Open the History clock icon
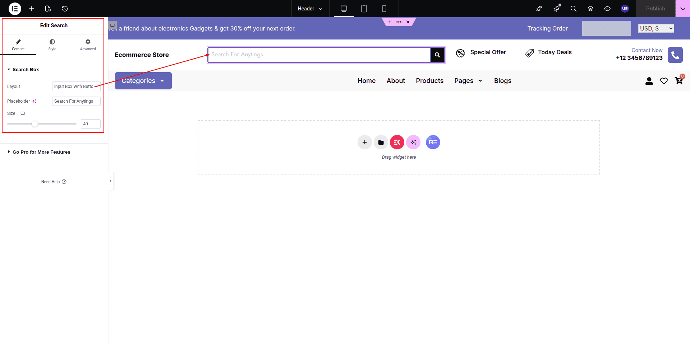This screenshot has width=690, height=345. pyautogui.click(x=65, y=9)
